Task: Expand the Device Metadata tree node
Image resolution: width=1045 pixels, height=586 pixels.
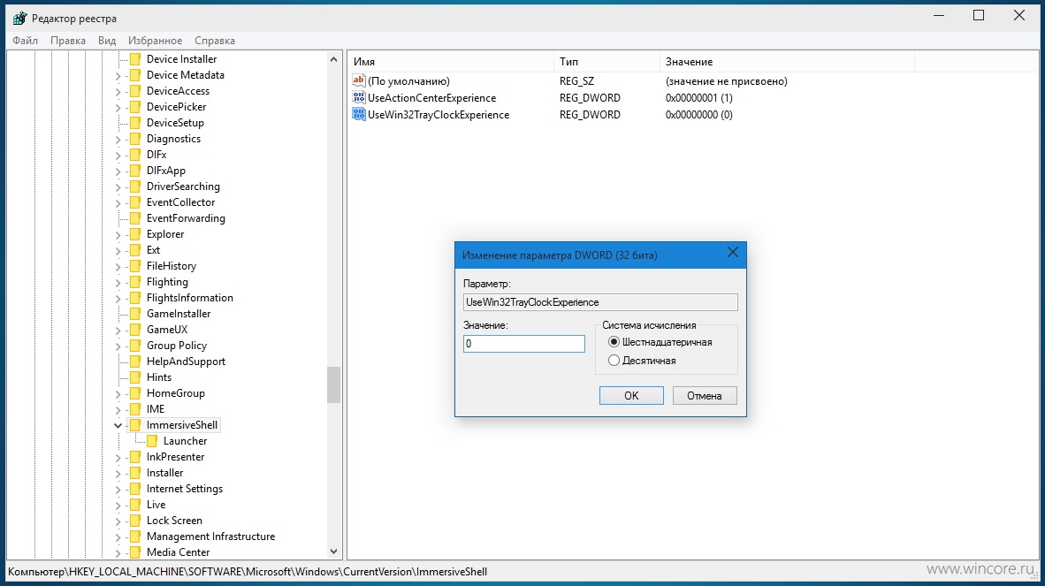Action: click(118, 75)
